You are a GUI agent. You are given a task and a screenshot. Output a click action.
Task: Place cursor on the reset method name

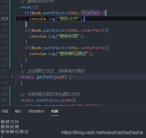[26, 7]
